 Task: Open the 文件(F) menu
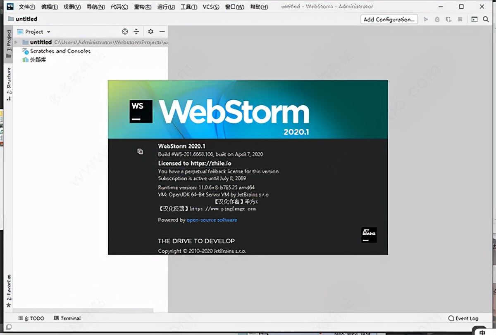tap(27, 7)
